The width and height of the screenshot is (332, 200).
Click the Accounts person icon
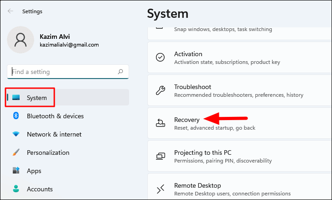pyautogui.click(x=16, y=189)
